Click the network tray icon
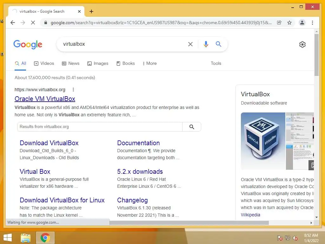This screenshot has width=325, height=244. click(x=288, y=238)
